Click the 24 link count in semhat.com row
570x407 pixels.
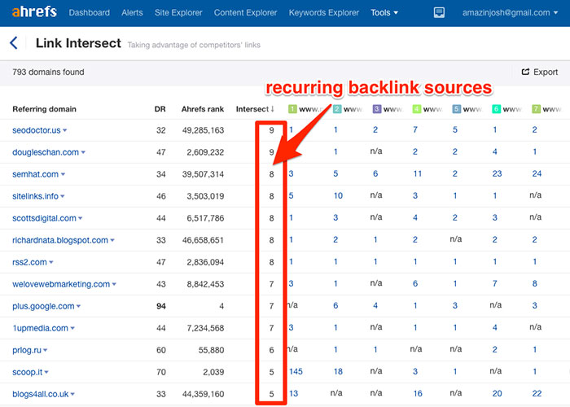(537, 173)
